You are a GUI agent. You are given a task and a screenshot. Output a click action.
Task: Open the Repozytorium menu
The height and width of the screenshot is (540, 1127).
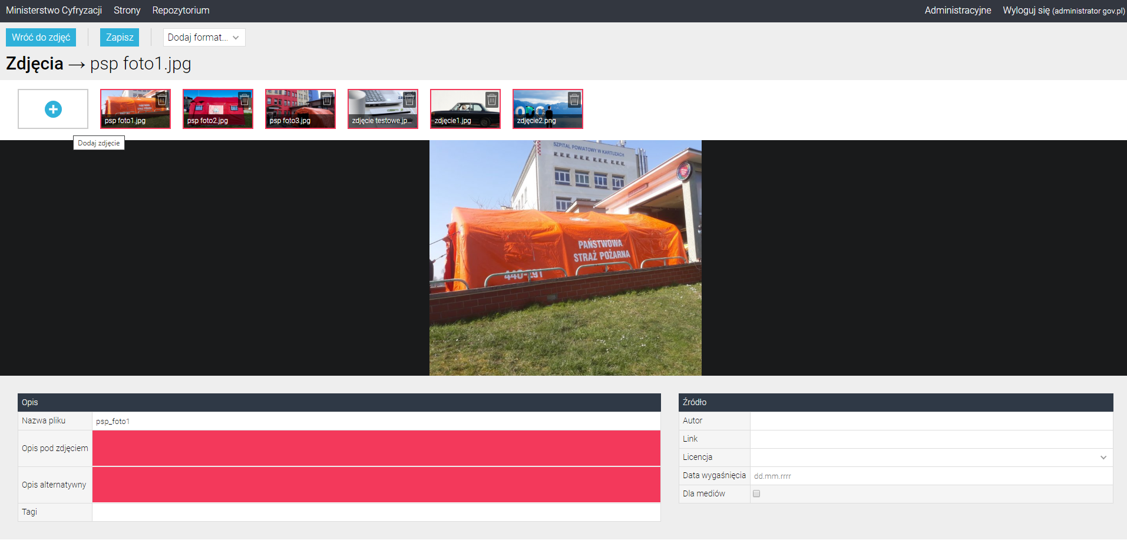click(181, 10)
